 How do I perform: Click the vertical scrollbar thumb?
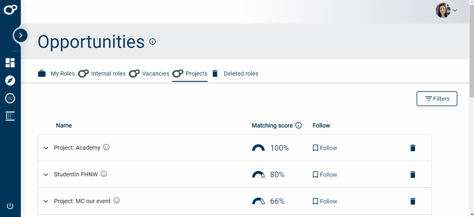(472, 50)
